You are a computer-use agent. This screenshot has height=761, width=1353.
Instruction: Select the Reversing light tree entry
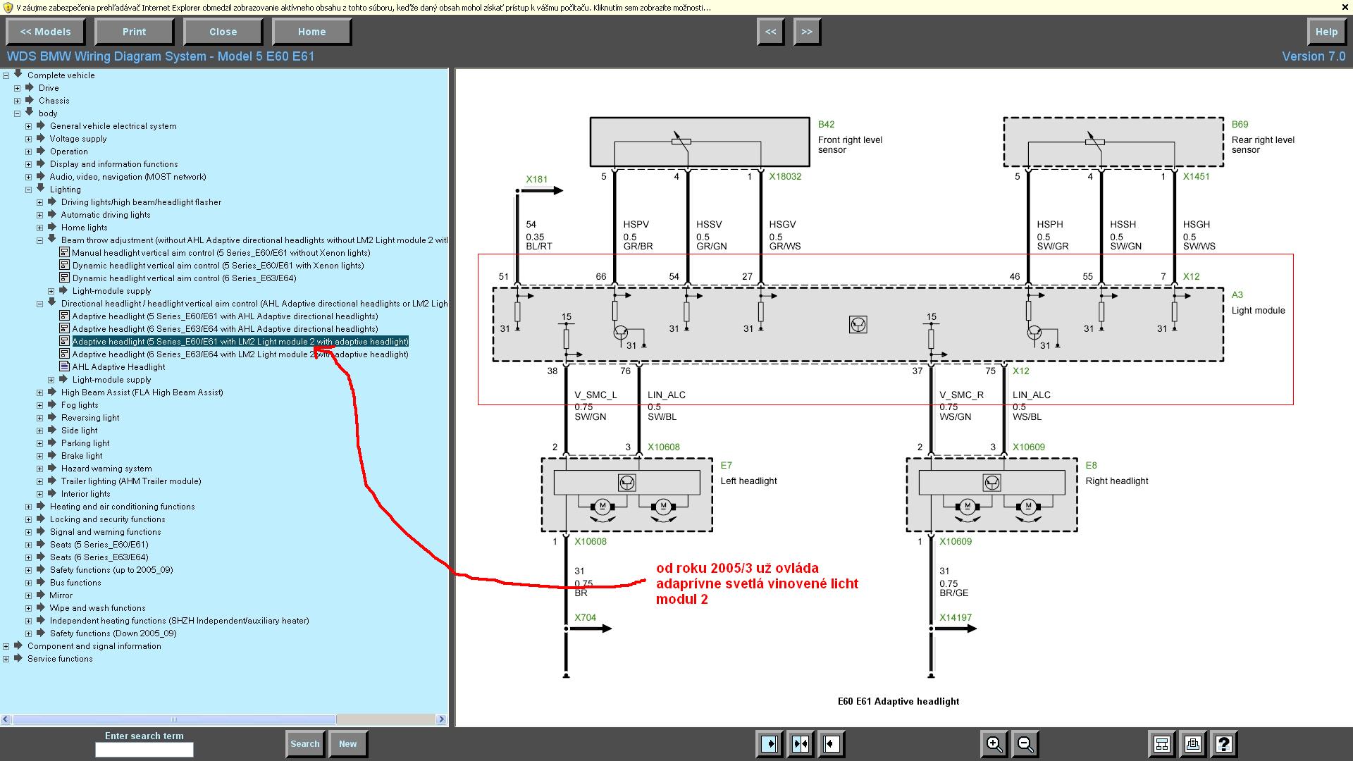(90, 418)
